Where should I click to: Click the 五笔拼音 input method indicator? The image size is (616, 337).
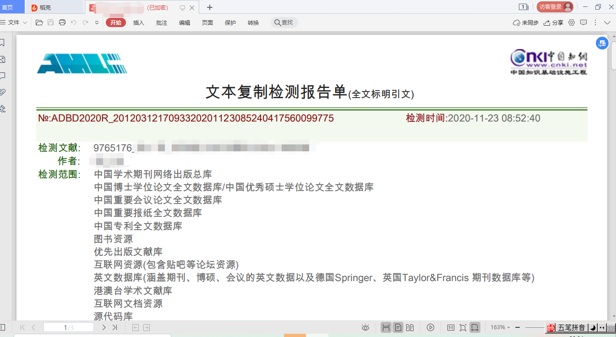571,327
